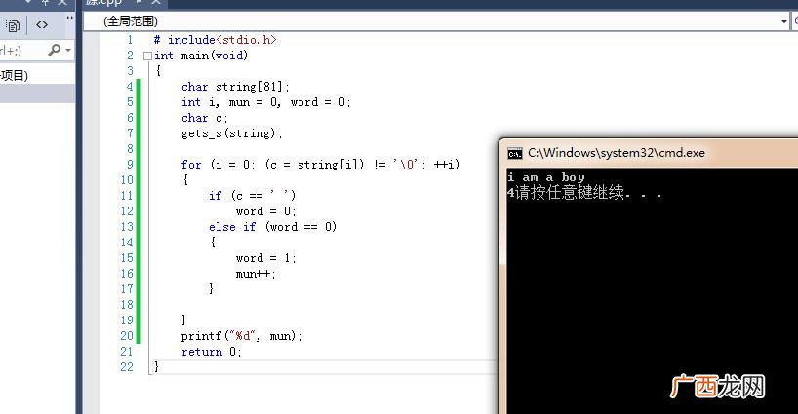Place cursor on 'char string[81];' line
The image size is (798, 414).
tap(235, 87)
